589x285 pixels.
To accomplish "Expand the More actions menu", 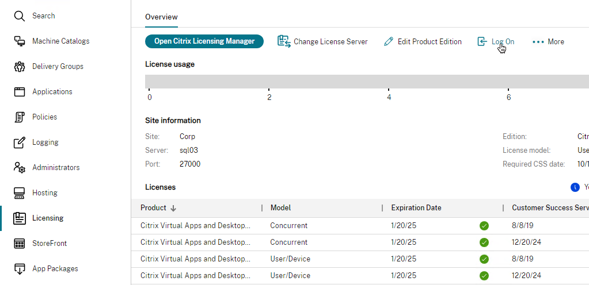I will pos(548,41).
